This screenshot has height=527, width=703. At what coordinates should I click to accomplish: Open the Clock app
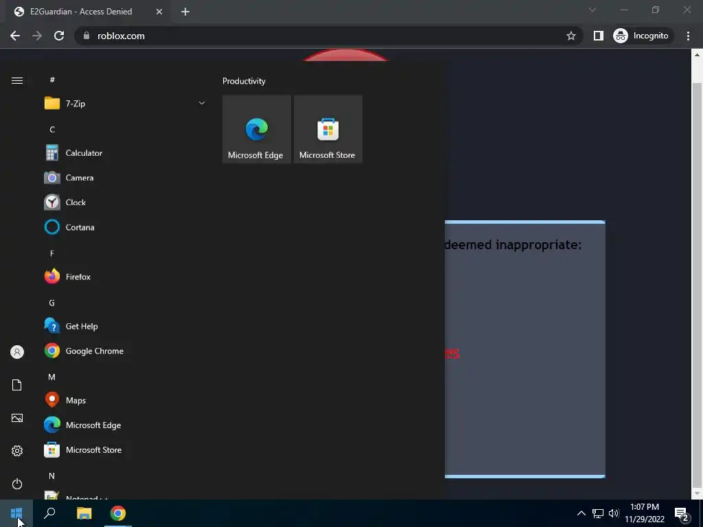[x=125, y=202]
